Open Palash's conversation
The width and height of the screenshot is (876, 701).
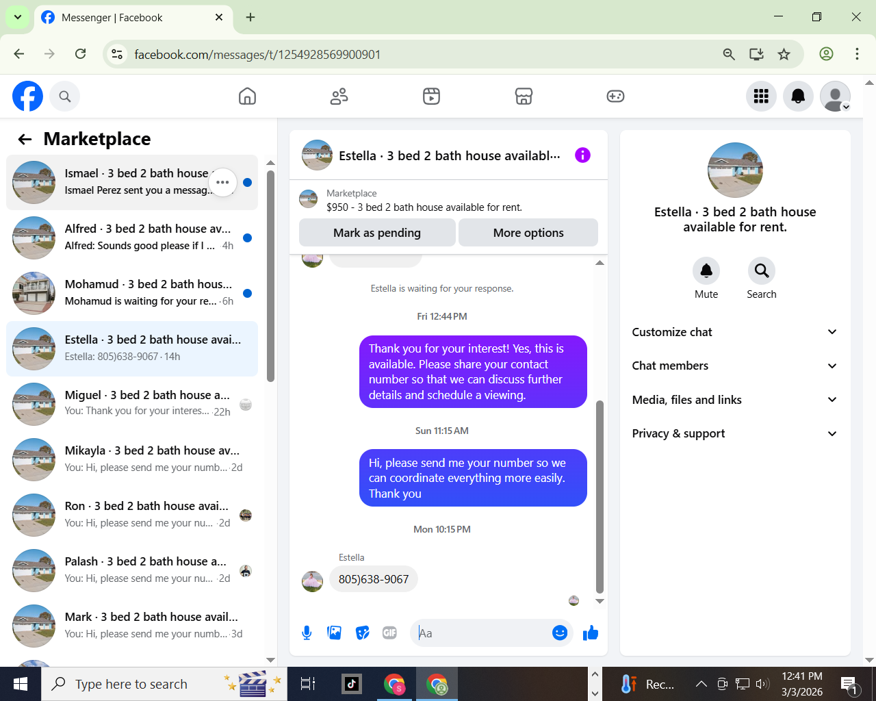point(132,570)
